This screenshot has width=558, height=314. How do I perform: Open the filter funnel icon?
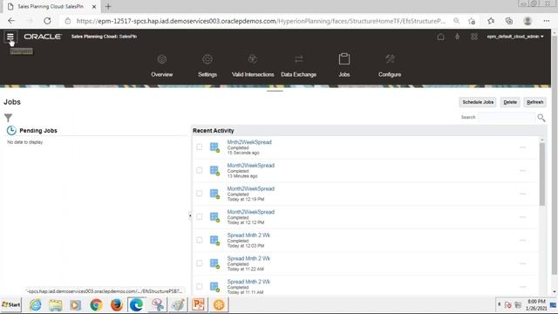(8, 118)
